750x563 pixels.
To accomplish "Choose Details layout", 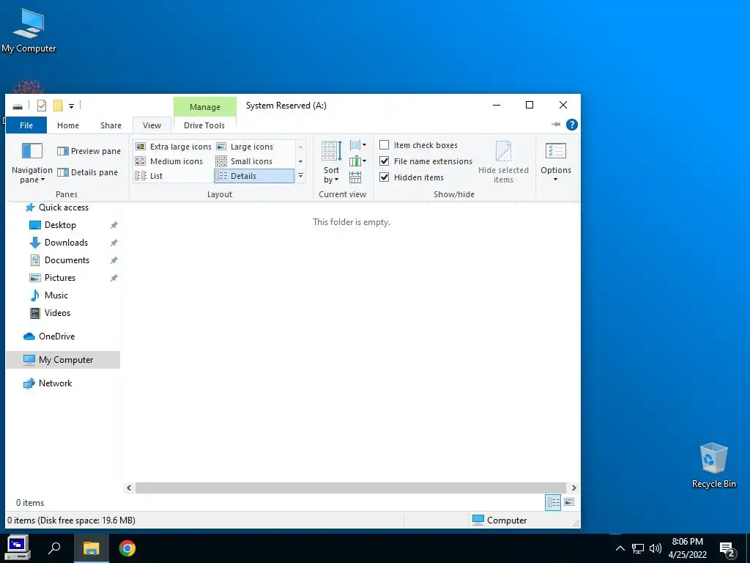I will click(x=254, y=176).
